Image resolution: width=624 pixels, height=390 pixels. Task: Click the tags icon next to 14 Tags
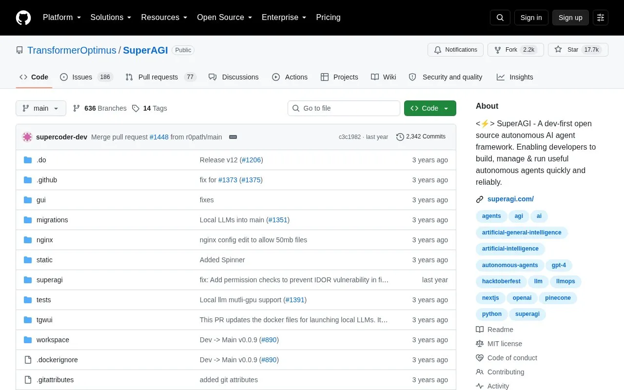point(136,108)
